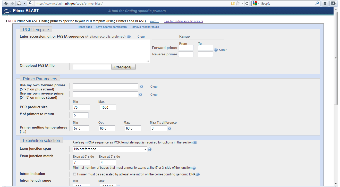Enable primer must be separated by intron checkbox
The width and height of the screenshot is (340, 187).
pyautogui.click(x=75, y=174)
